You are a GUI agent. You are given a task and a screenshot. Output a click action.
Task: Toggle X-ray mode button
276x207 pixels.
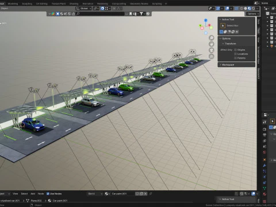click(x=236, y=9)
